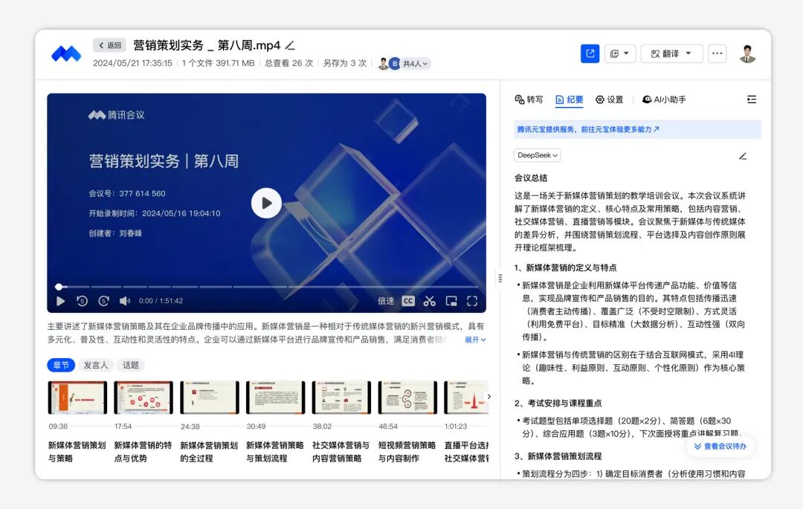Toggle CC subtitles on the video

click(x=408, y=301)
